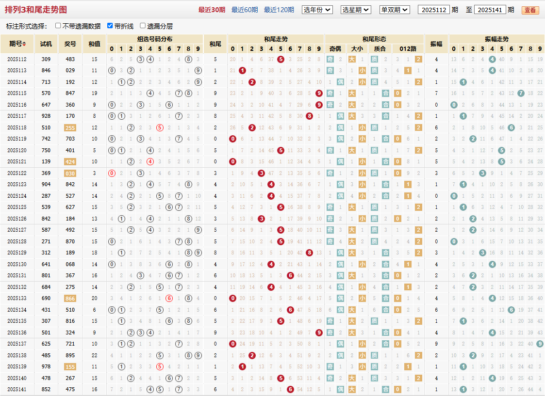Show the 最近30期 results
Screen dimensions: 545x396
point(212,10)
